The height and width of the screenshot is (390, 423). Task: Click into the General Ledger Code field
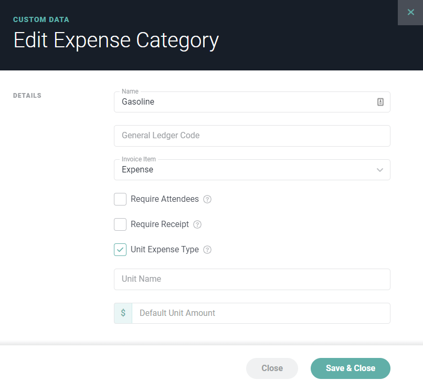point(252,136)
